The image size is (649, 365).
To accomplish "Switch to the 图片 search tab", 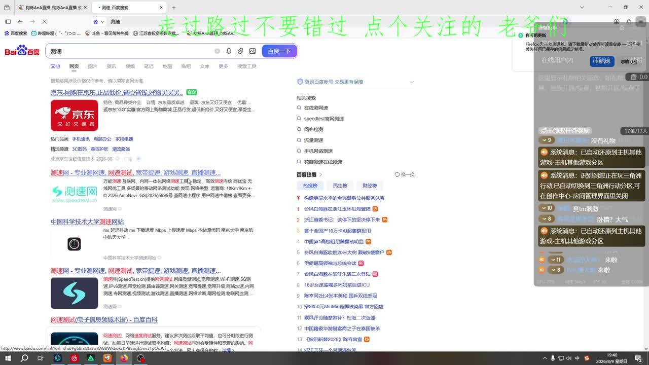I will 92,66.
